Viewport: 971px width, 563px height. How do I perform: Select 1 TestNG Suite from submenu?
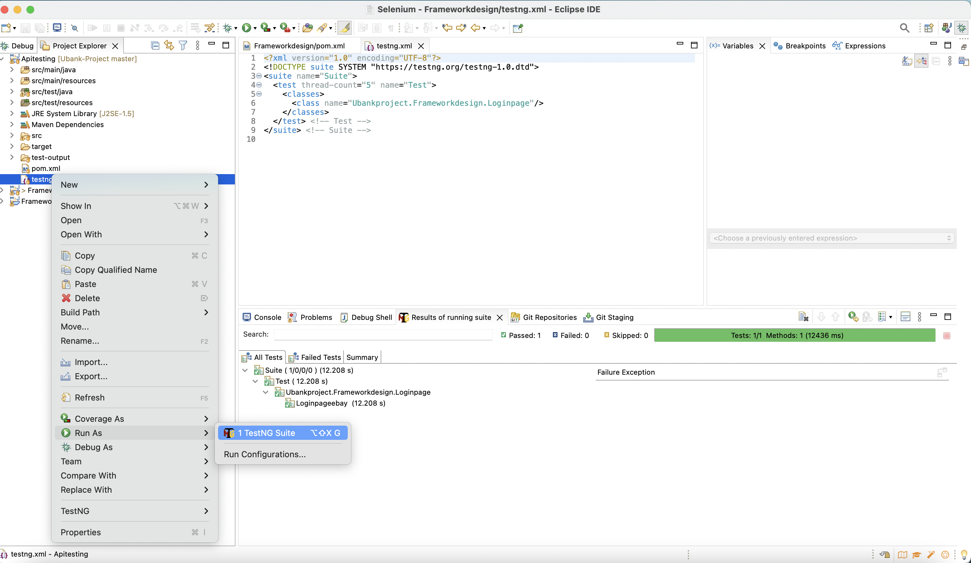click(x=283, y=433)
